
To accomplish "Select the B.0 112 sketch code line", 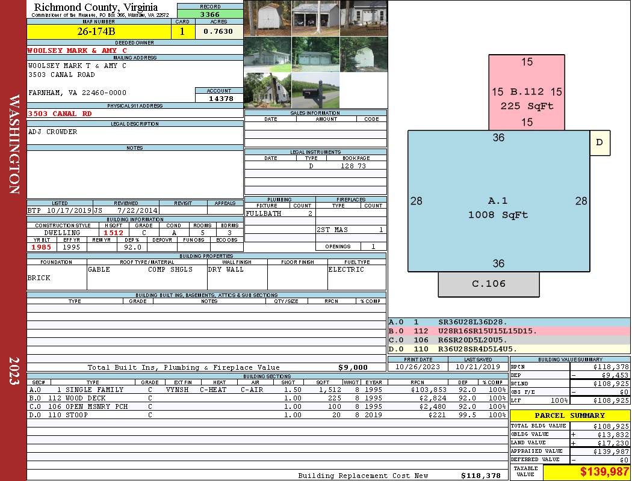I will (509, 331).
